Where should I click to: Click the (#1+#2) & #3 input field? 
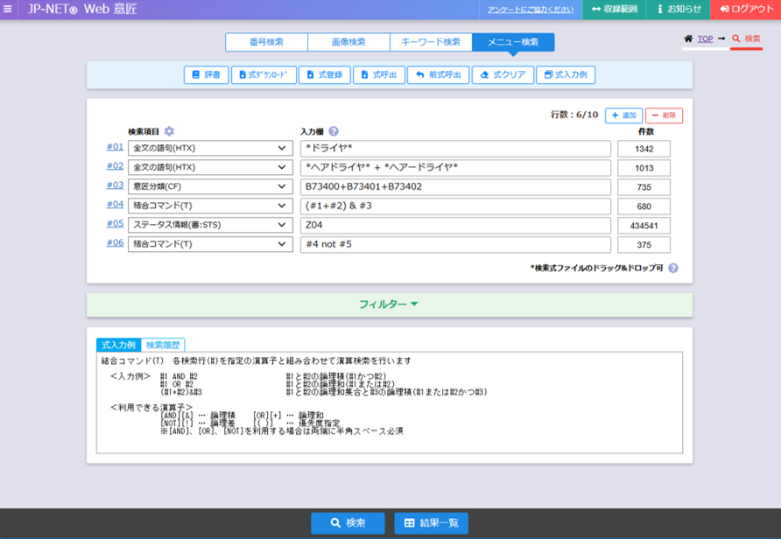tap(455, 206)
